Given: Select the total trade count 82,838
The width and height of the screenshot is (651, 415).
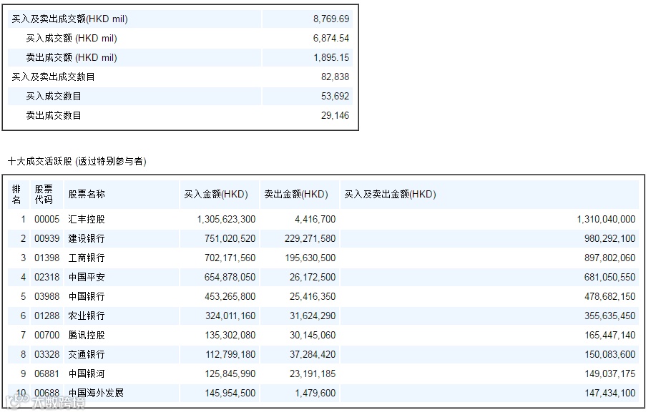Looking at the screenshot, I should (x=335, y=77).
